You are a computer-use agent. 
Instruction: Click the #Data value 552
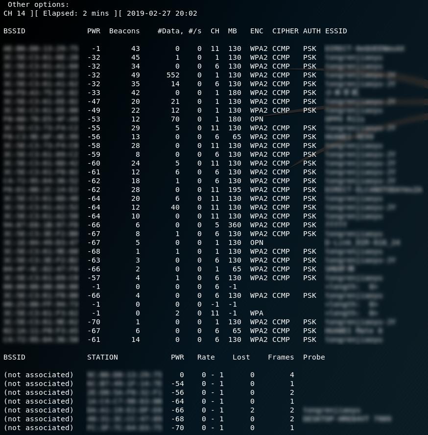click(173, 75)
